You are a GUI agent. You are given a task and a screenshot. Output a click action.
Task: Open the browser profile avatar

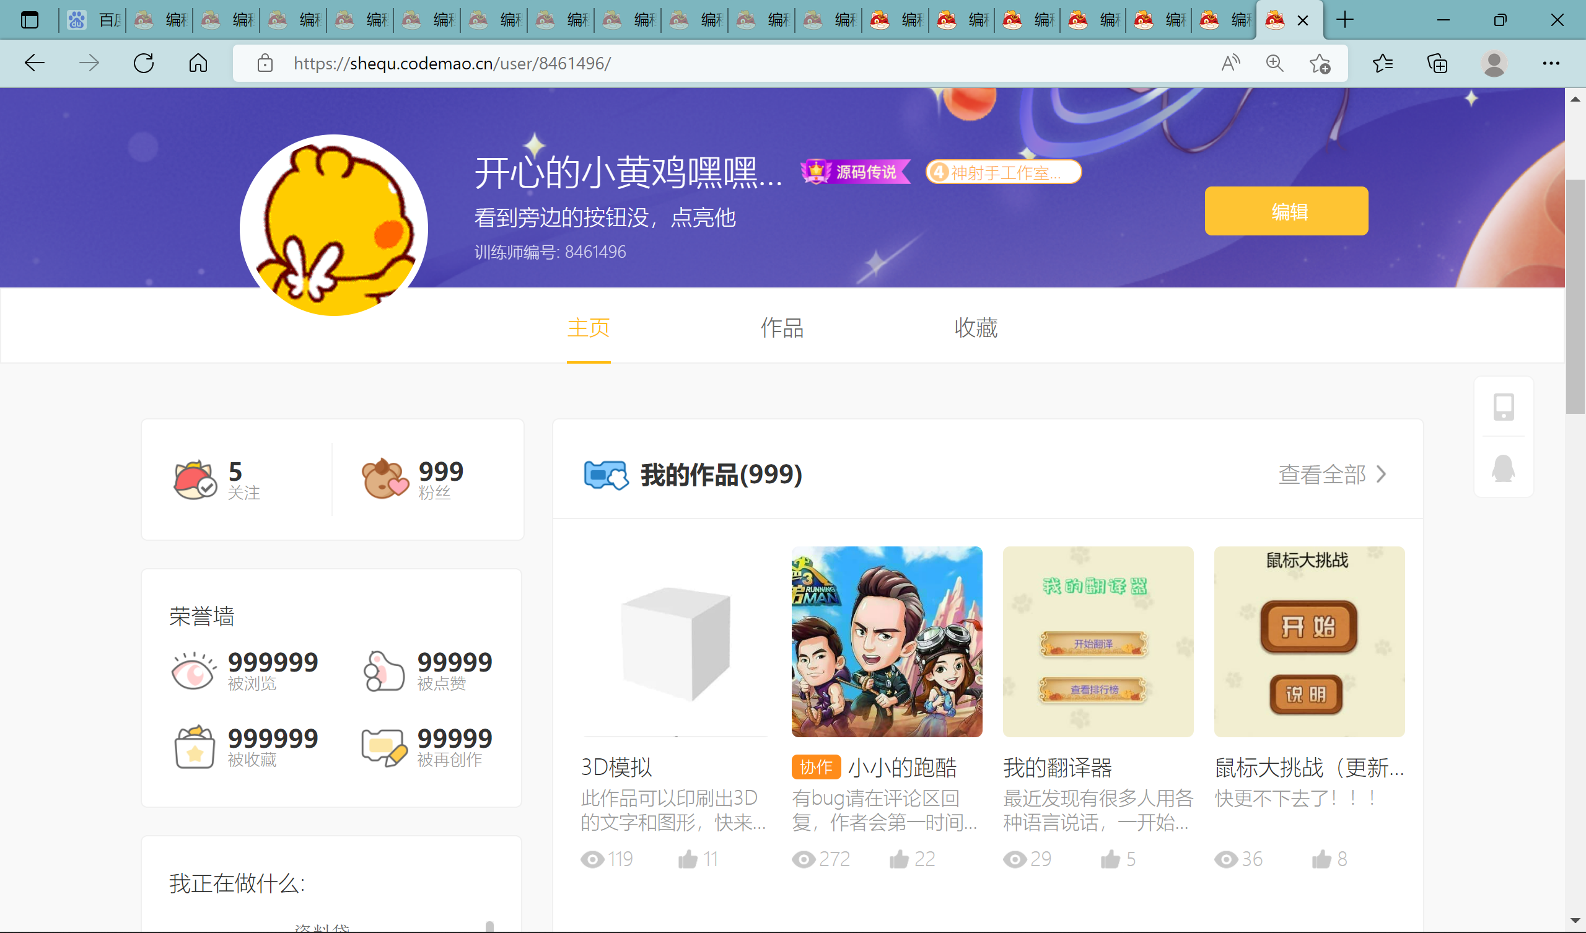click(x=1494, y=63)
